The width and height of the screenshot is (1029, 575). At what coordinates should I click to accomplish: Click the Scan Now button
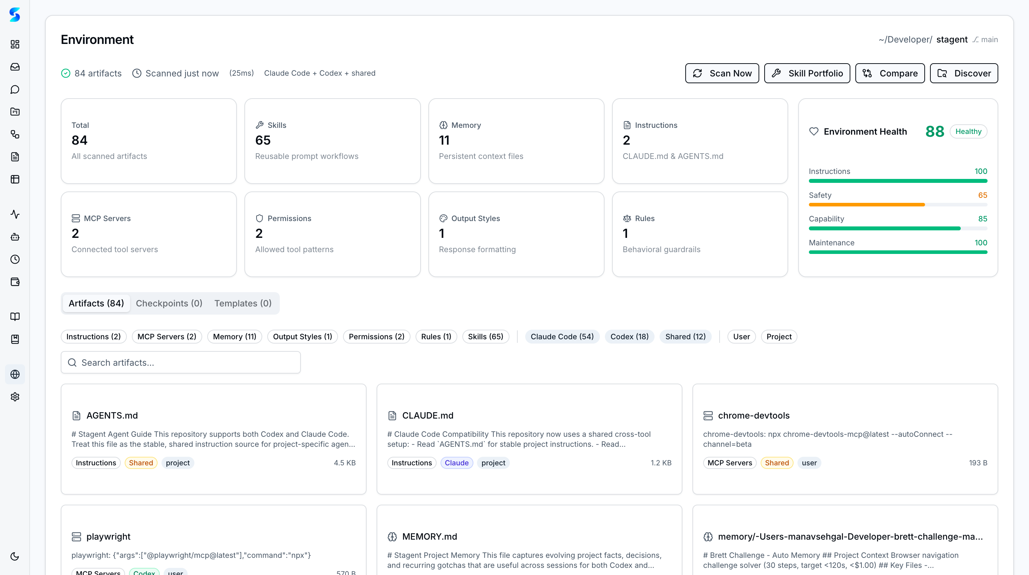(722, 73)
